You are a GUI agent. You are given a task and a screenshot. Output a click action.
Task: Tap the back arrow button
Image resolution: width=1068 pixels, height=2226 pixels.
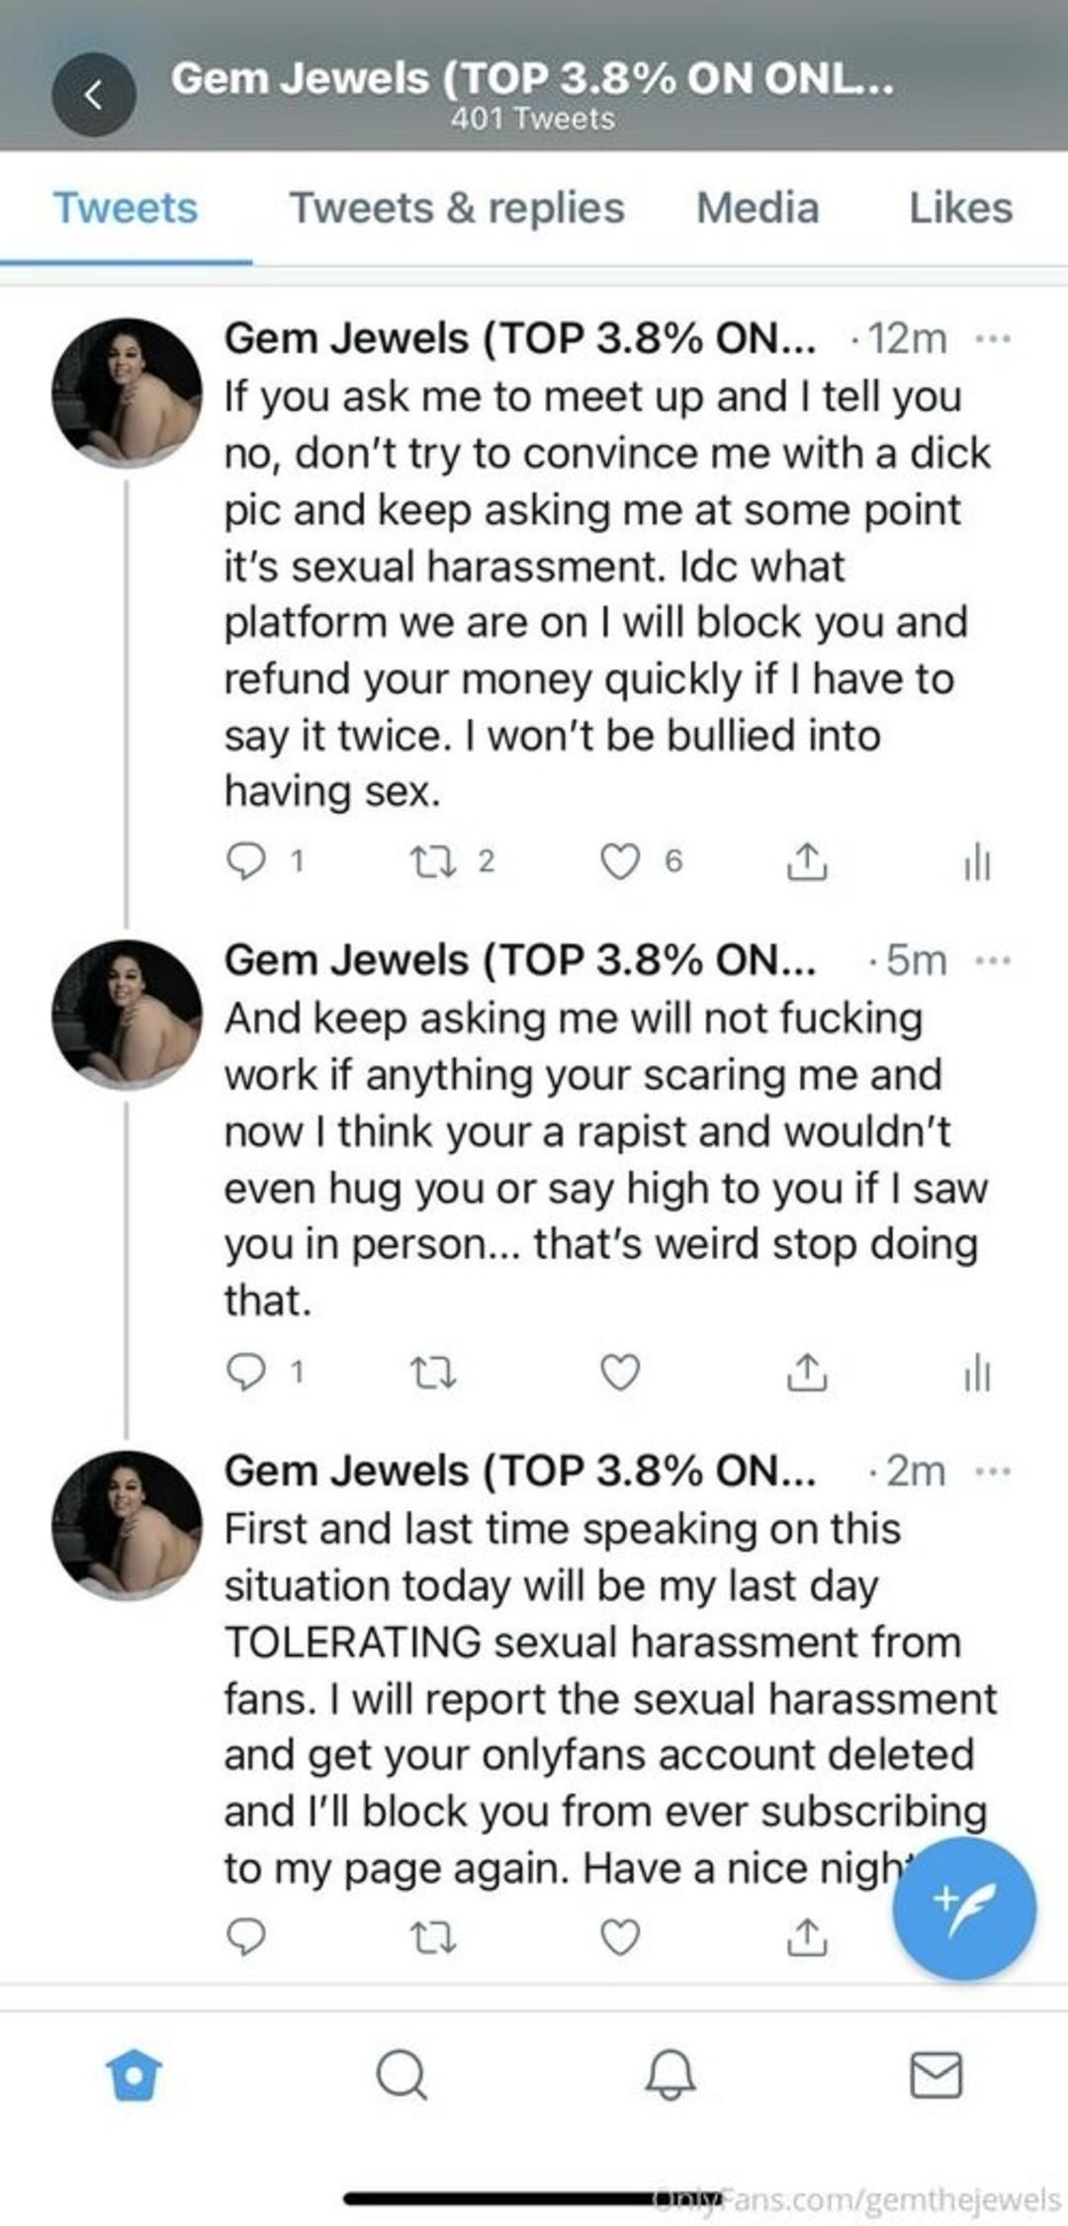point(94,95)
